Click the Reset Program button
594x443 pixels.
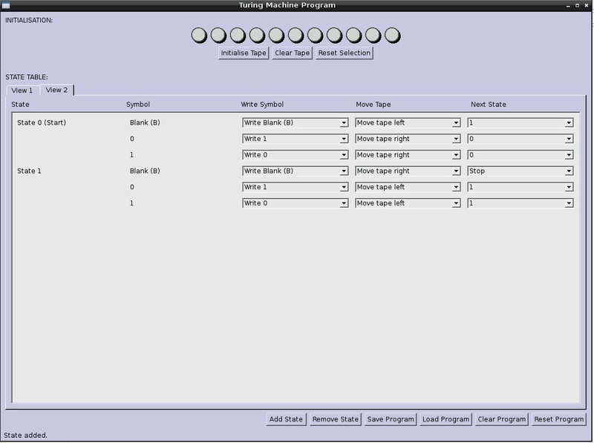[559, 419]
